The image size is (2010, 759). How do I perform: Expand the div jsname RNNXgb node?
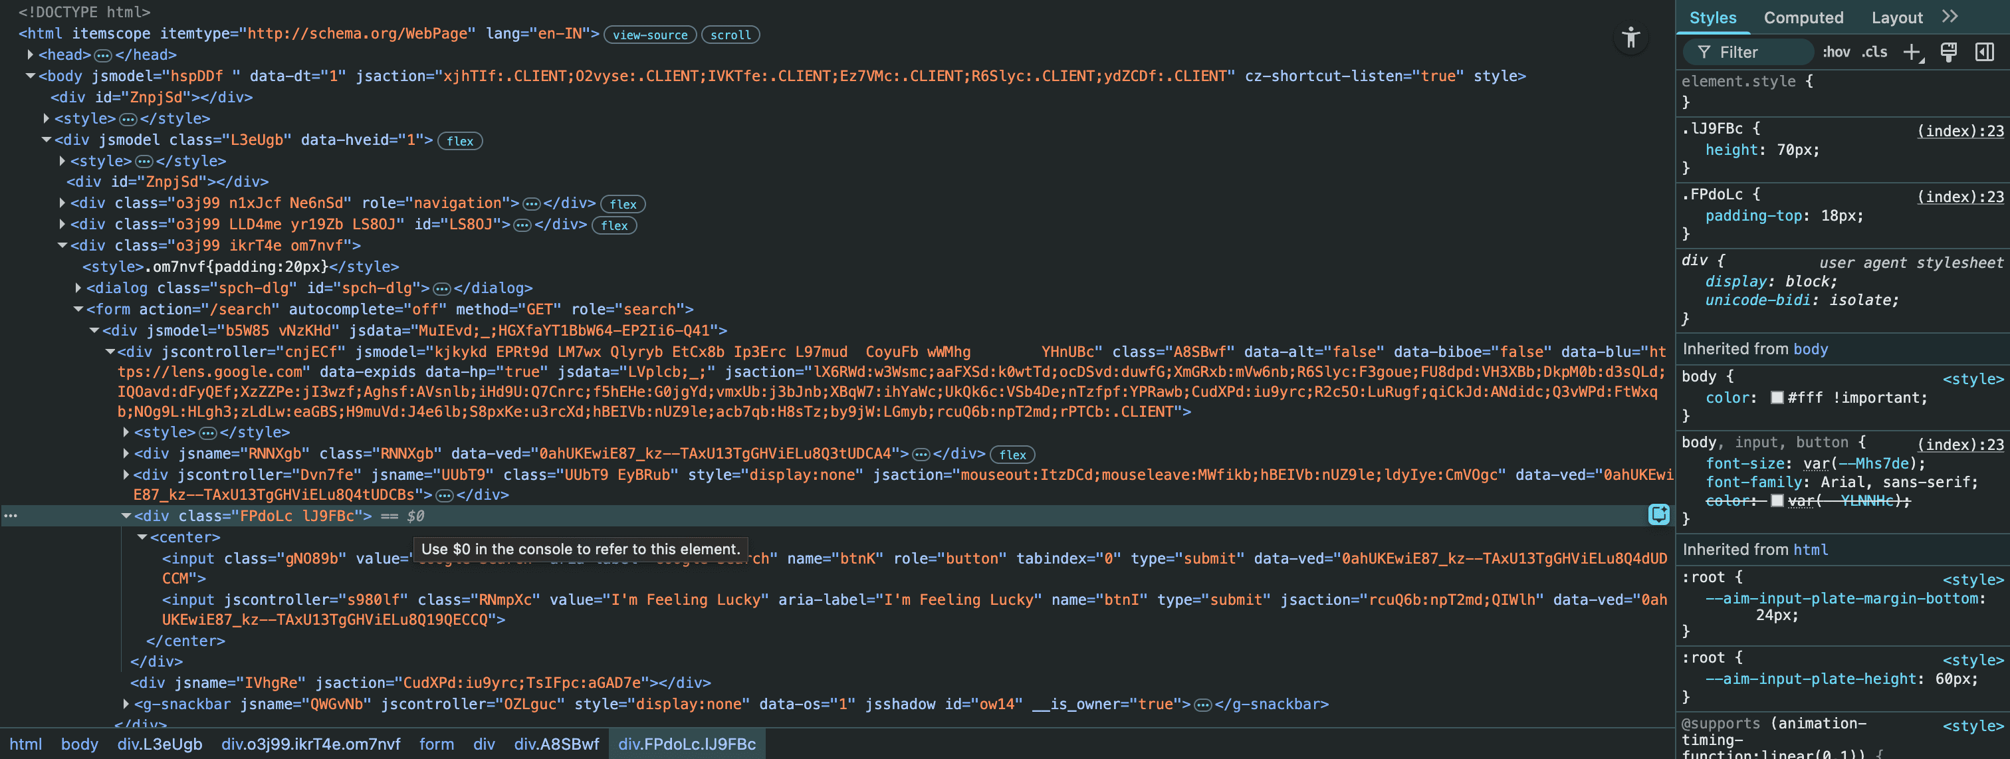126,453
